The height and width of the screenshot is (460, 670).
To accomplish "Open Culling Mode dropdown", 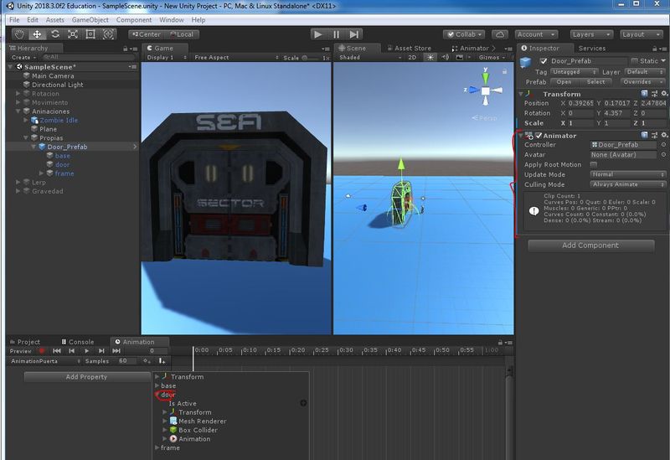I will click(627, 184).
